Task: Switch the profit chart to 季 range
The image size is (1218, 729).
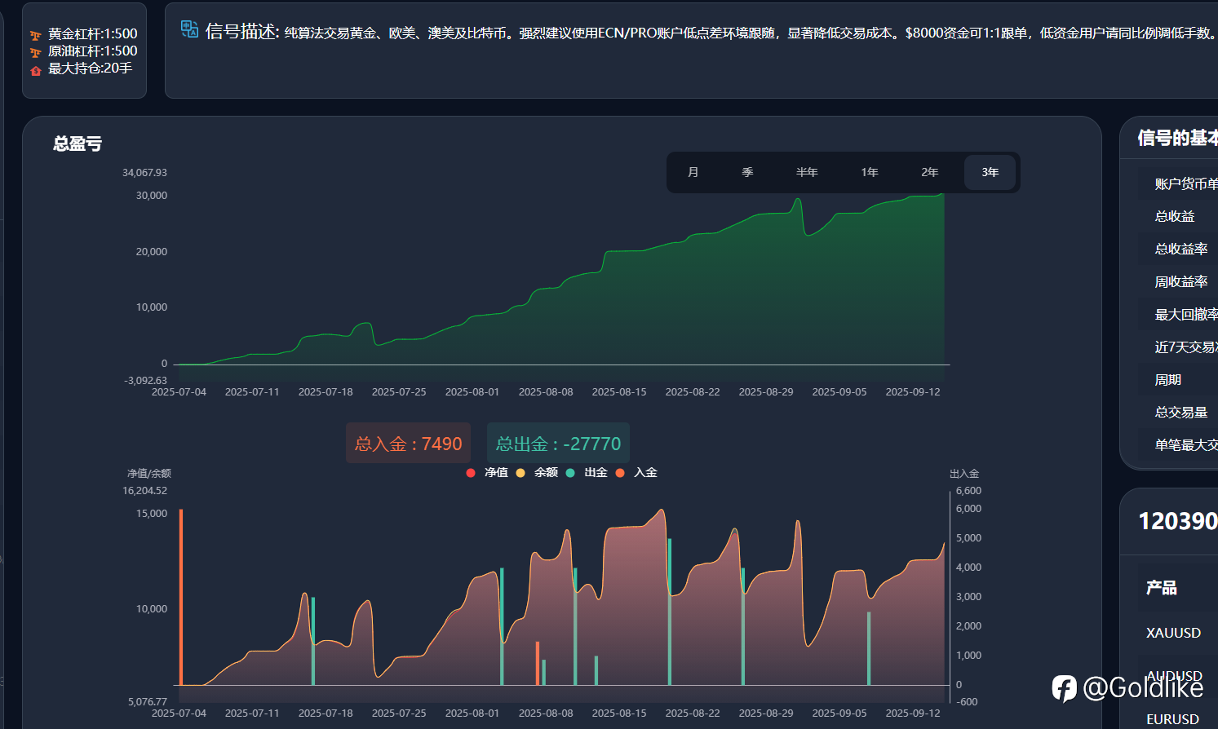Action: (747, 172)
